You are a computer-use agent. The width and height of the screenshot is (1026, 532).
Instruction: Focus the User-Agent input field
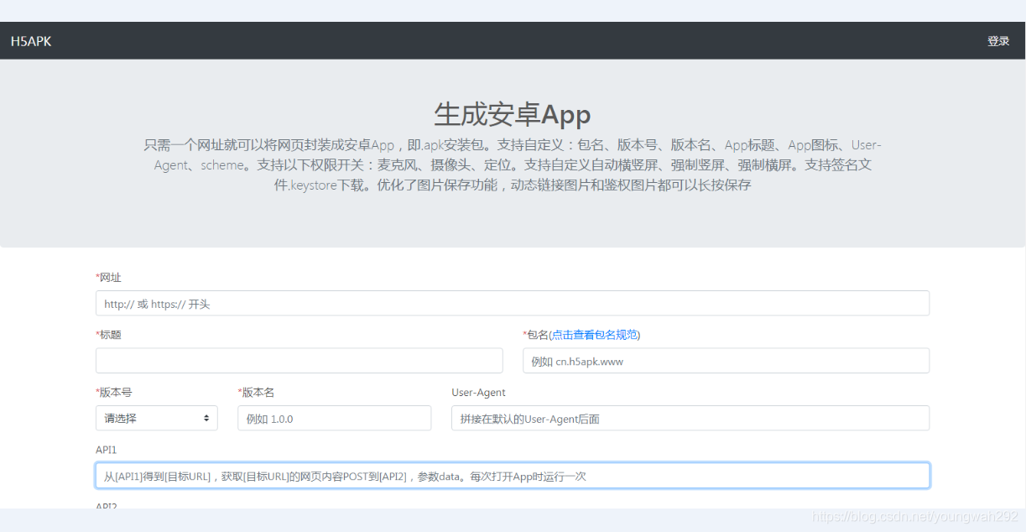tap(690, 418)
